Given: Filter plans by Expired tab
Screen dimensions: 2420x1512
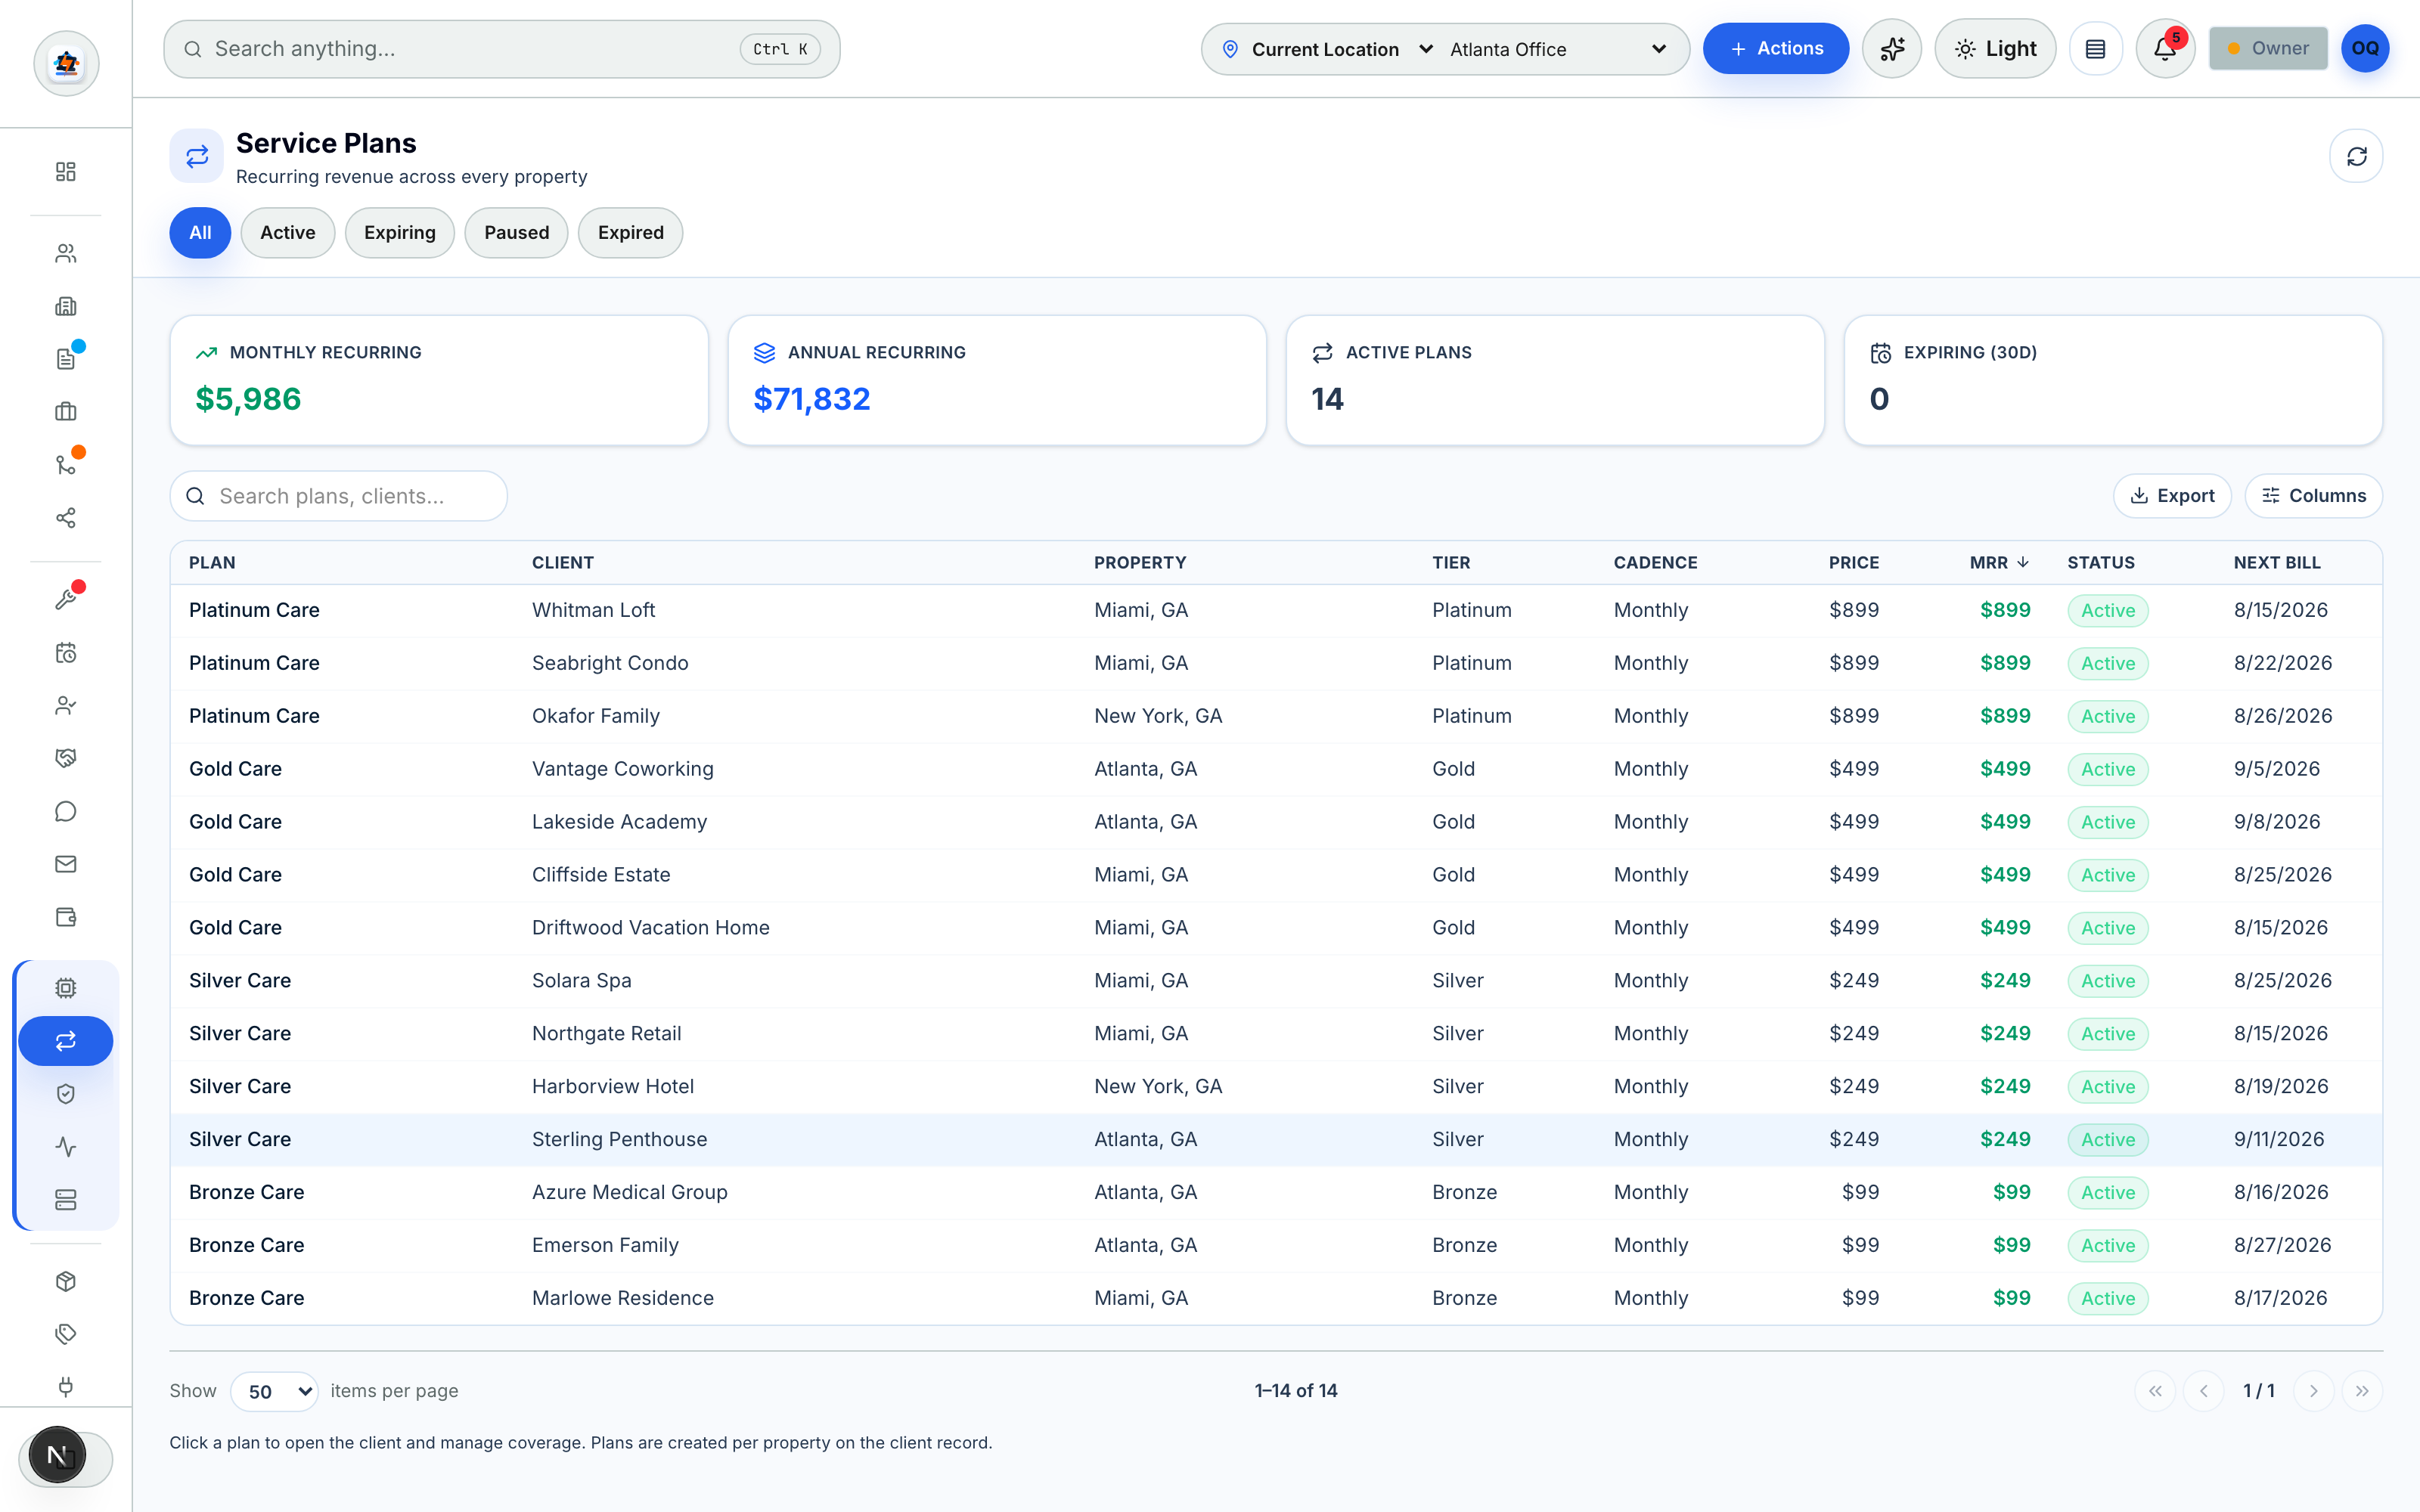Looking at the screenshot, I should point(631,233).
